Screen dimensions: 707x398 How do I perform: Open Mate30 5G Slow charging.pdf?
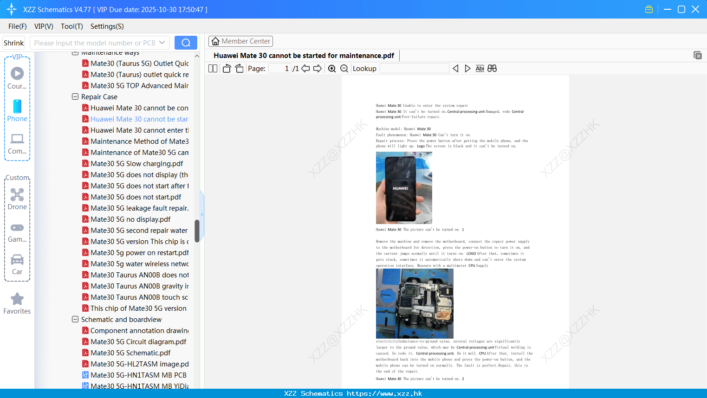pos(133,164)
